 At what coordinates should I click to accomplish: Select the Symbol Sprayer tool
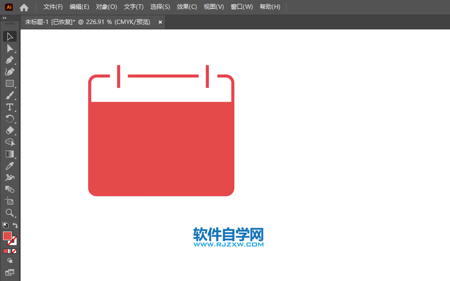point(10,178)
